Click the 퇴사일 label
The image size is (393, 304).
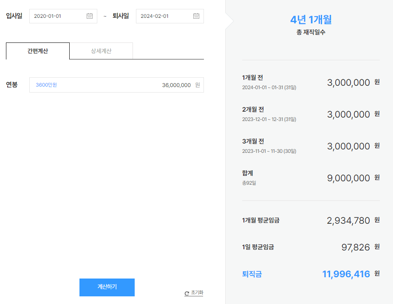121,16
